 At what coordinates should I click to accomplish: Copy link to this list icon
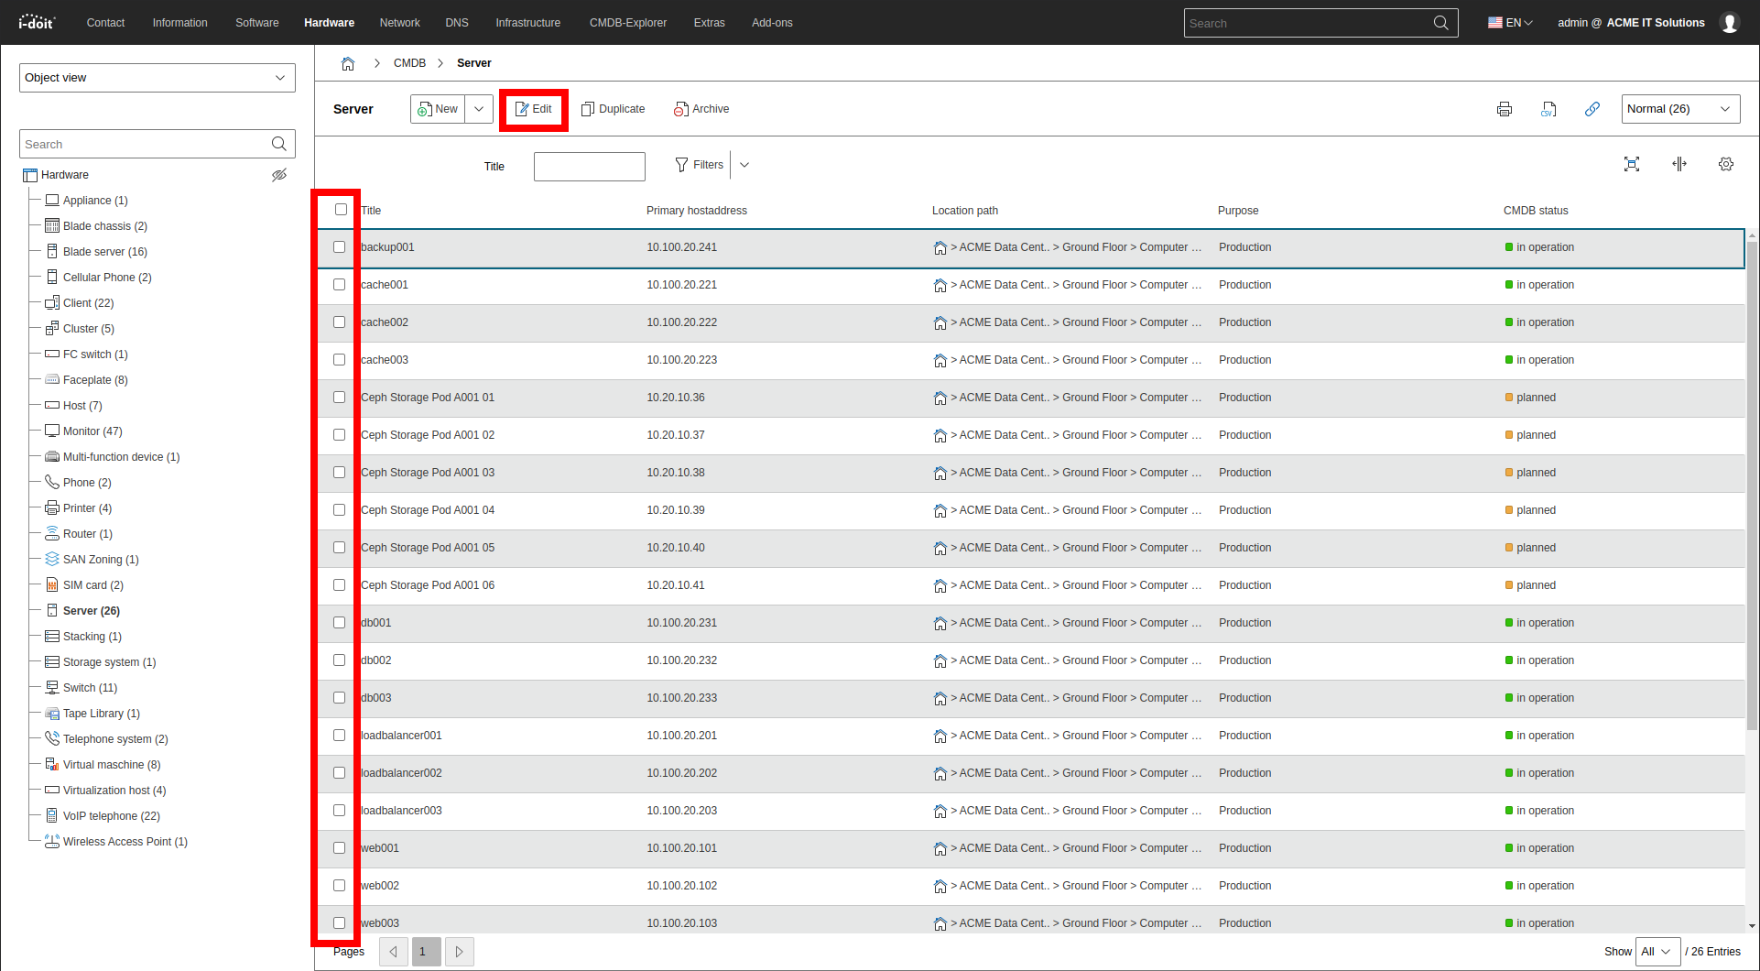tap(1592, 109)
